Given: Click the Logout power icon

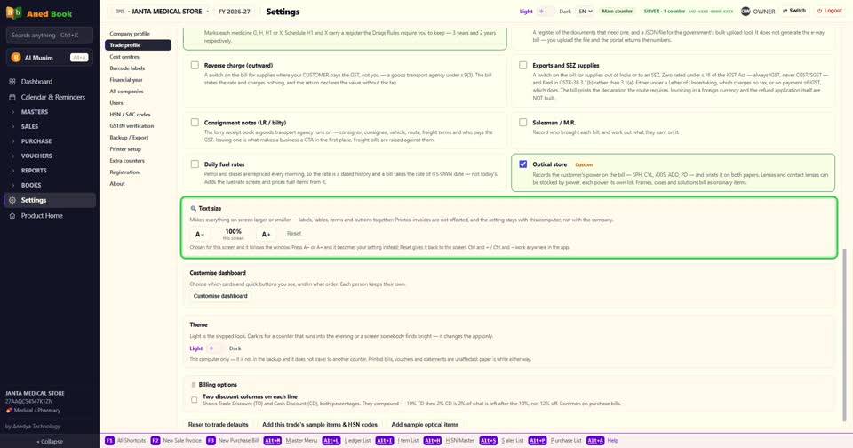Looking at the screenshot, I should pos(819,11).
